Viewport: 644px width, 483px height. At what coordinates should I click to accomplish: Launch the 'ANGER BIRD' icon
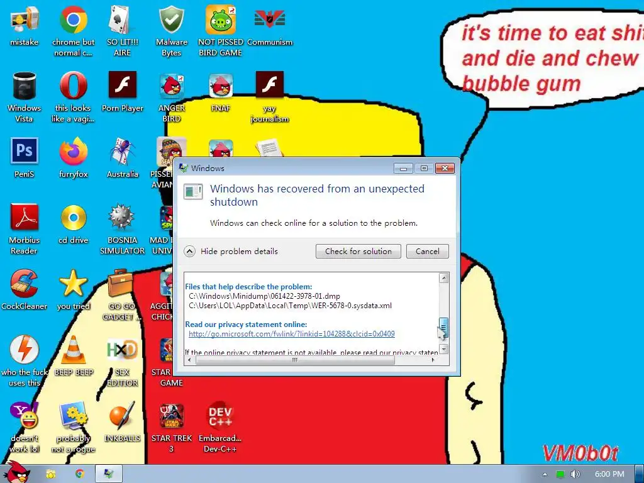[171, 97]
